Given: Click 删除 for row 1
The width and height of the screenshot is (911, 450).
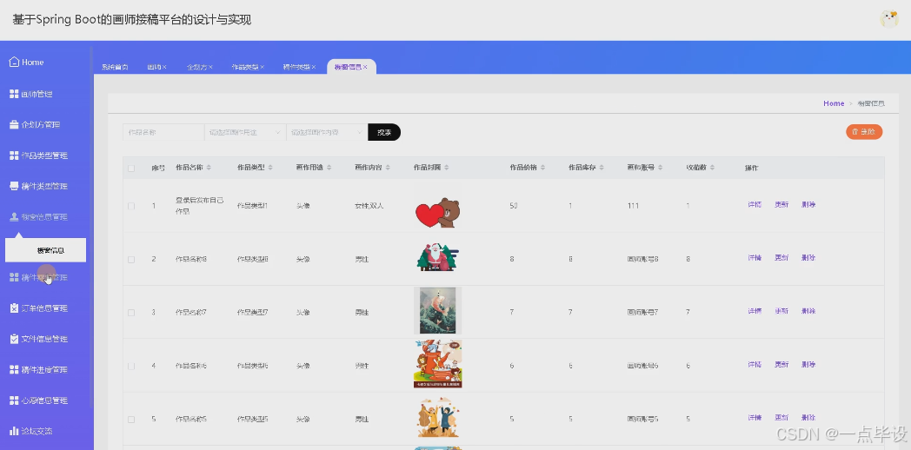Looking at the screenshot, I should (x=808, y=204).
